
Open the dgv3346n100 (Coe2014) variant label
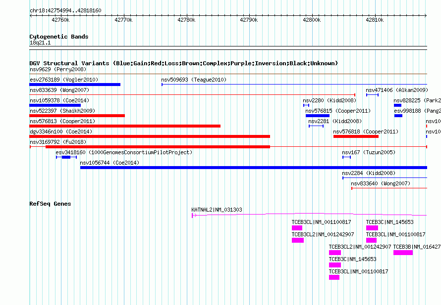click(x=61, y=131)
